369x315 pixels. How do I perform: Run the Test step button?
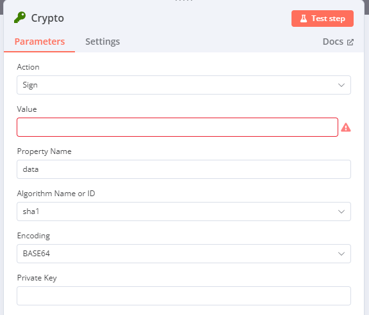click(x=322, y=19)
